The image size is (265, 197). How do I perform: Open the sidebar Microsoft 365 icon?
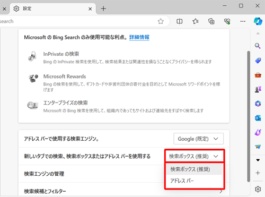coord(258,104)
